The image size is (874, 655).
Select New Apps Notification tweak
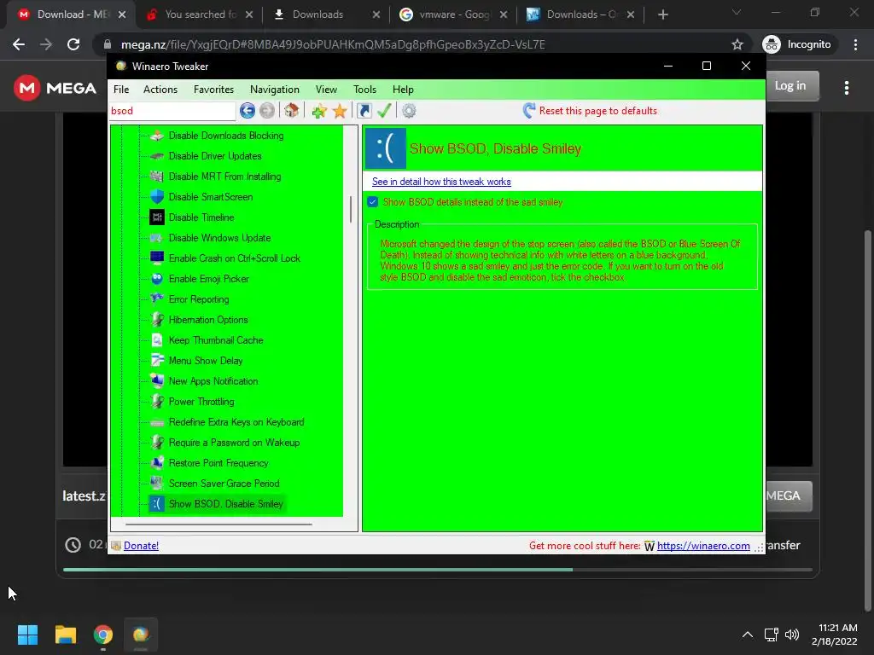click(213, 381)
